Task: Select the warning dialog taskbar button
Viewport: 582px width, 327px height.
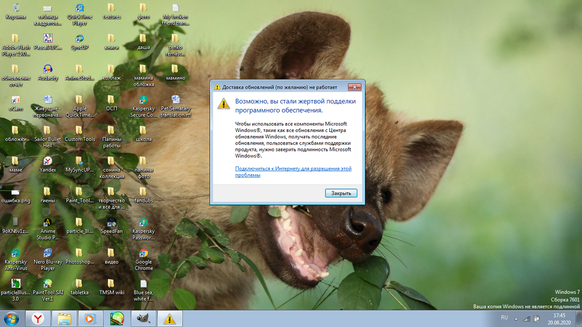Action: coord(169,319)
